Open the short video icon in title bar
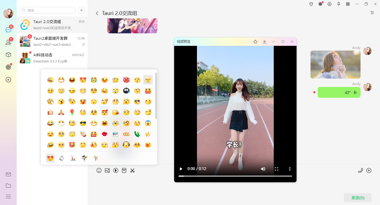 (330, 4)
